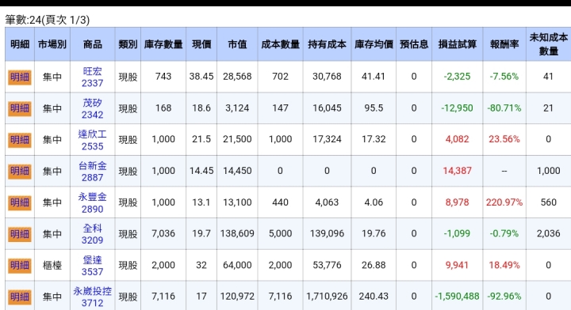This screenshot has width=571, height=310.
Task: Open the 永崴投控 3712 stock link
Action: [x=93, y=297]
